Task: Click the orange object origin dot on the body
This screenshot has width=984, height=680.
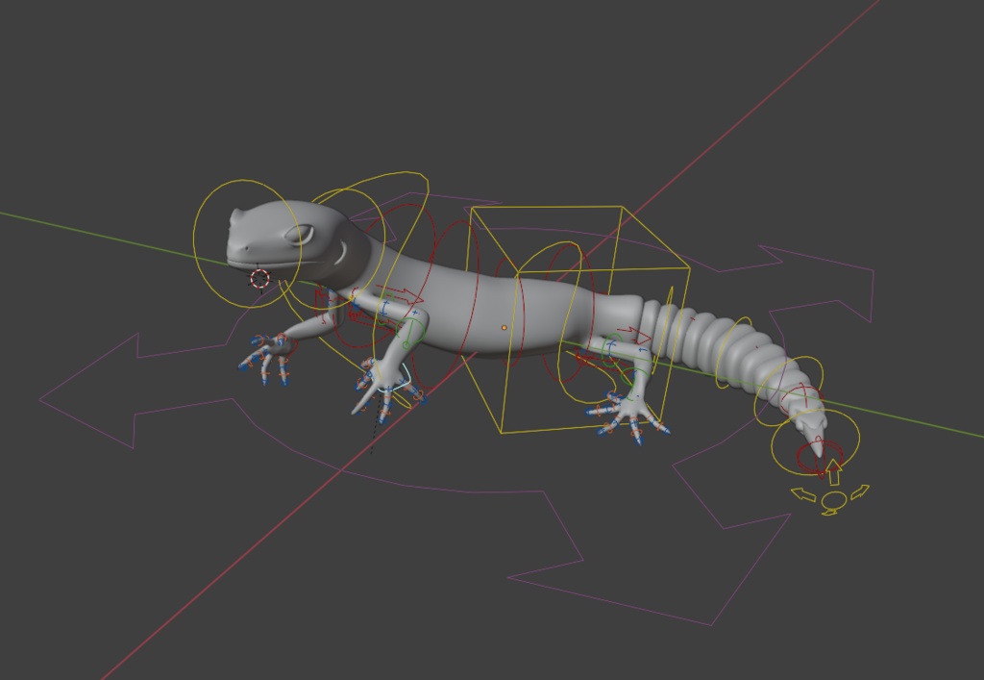Action: [x=504, y=328]
